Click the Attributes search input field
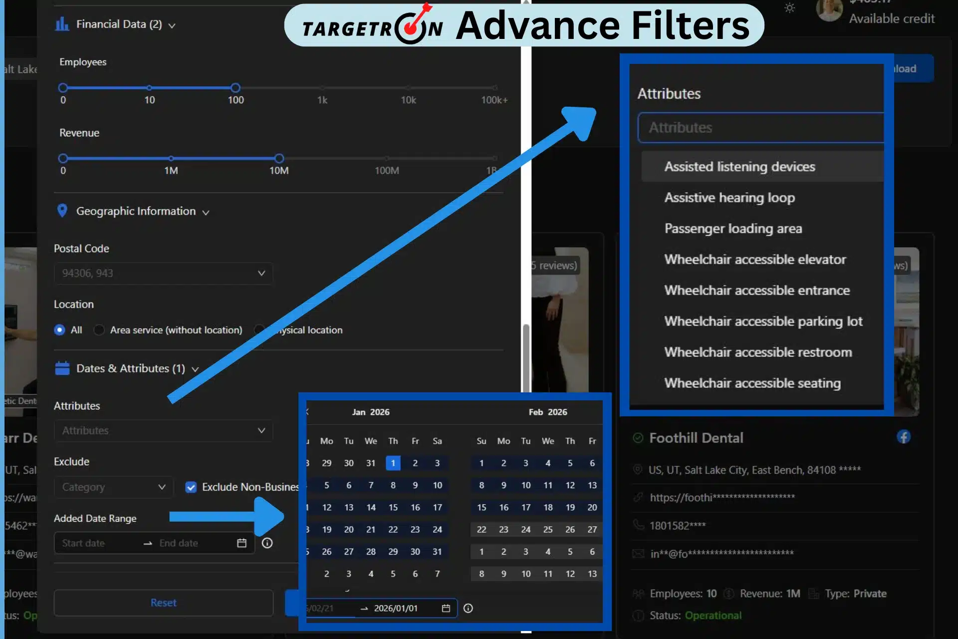Screen dimensions: 958x639 point(761,128)
